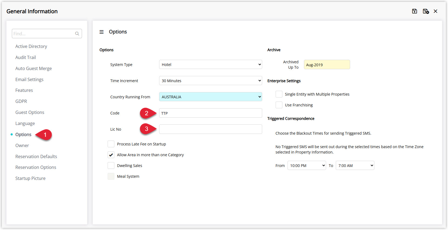Open Language section
This screenshot has width=448, height=230.
25,123
